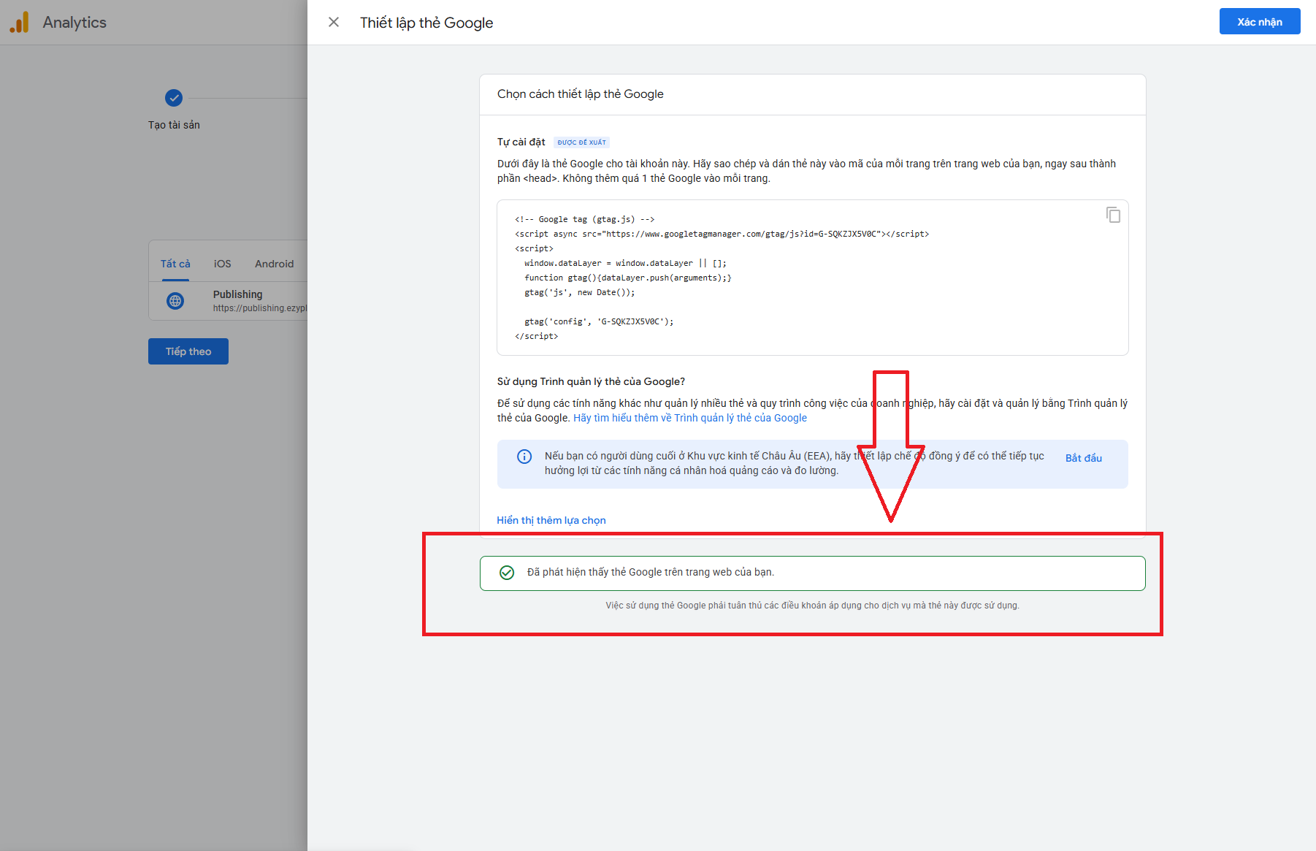Click the Tạo tài sản step checkmark
The width and height of the screenshot is (1316, 851).
point(174,98)
